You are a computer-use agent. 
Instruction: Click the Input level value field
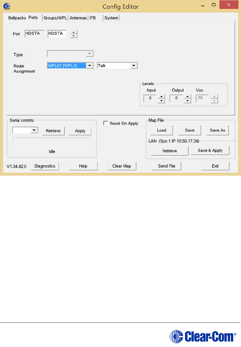(x=150, y=99)
